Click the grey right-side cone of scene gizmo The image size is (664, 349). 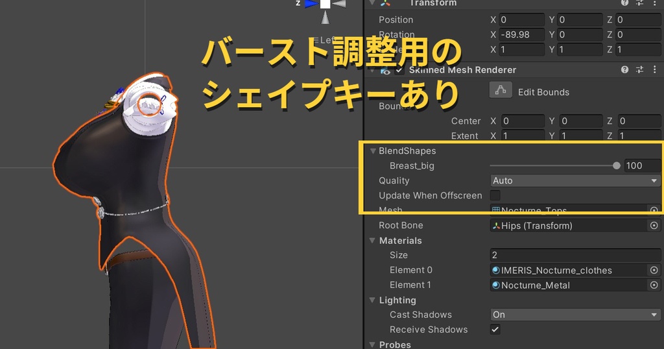click(x=338, y=4)
